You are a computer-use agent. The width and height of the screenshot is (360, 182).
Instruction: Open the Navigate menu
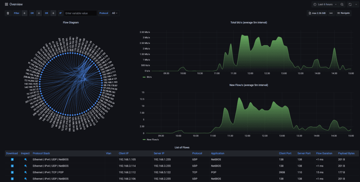pos(343,13)
